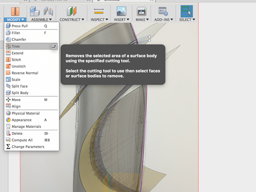Screen dimensions: 256x192
Task: Open the SELECT dropdown
Action: click(187, 20)
